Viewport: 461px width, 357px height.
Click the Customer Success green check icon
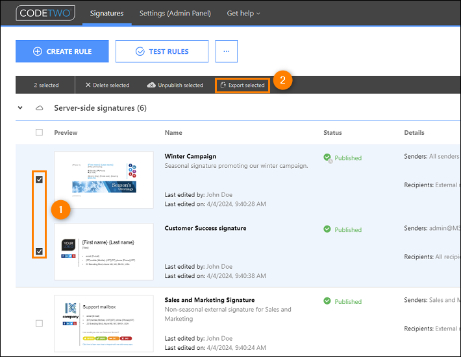(x=328, y=229)
